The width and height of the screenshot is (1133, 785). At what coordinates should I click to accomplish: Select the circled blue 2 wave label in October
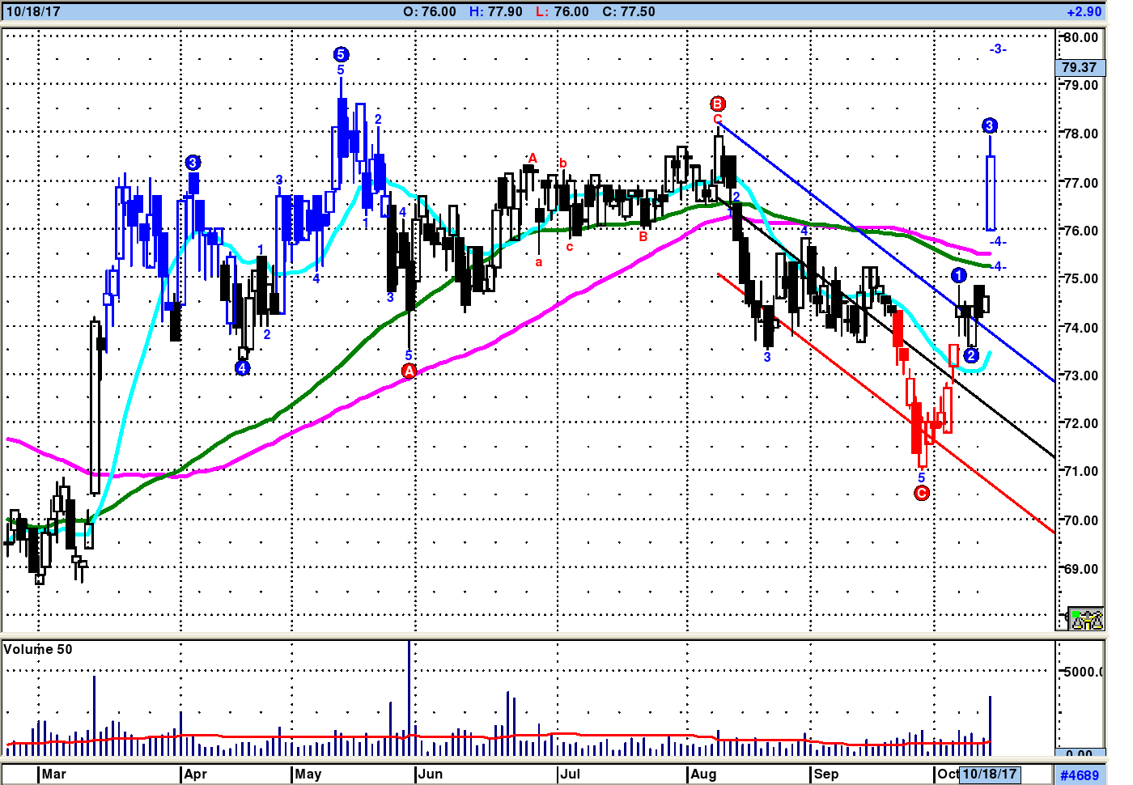click(x=971, y=354)
